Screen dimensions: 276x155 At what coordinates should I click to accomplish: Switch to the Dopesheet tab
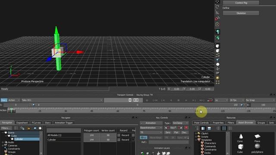coord(22,123)
